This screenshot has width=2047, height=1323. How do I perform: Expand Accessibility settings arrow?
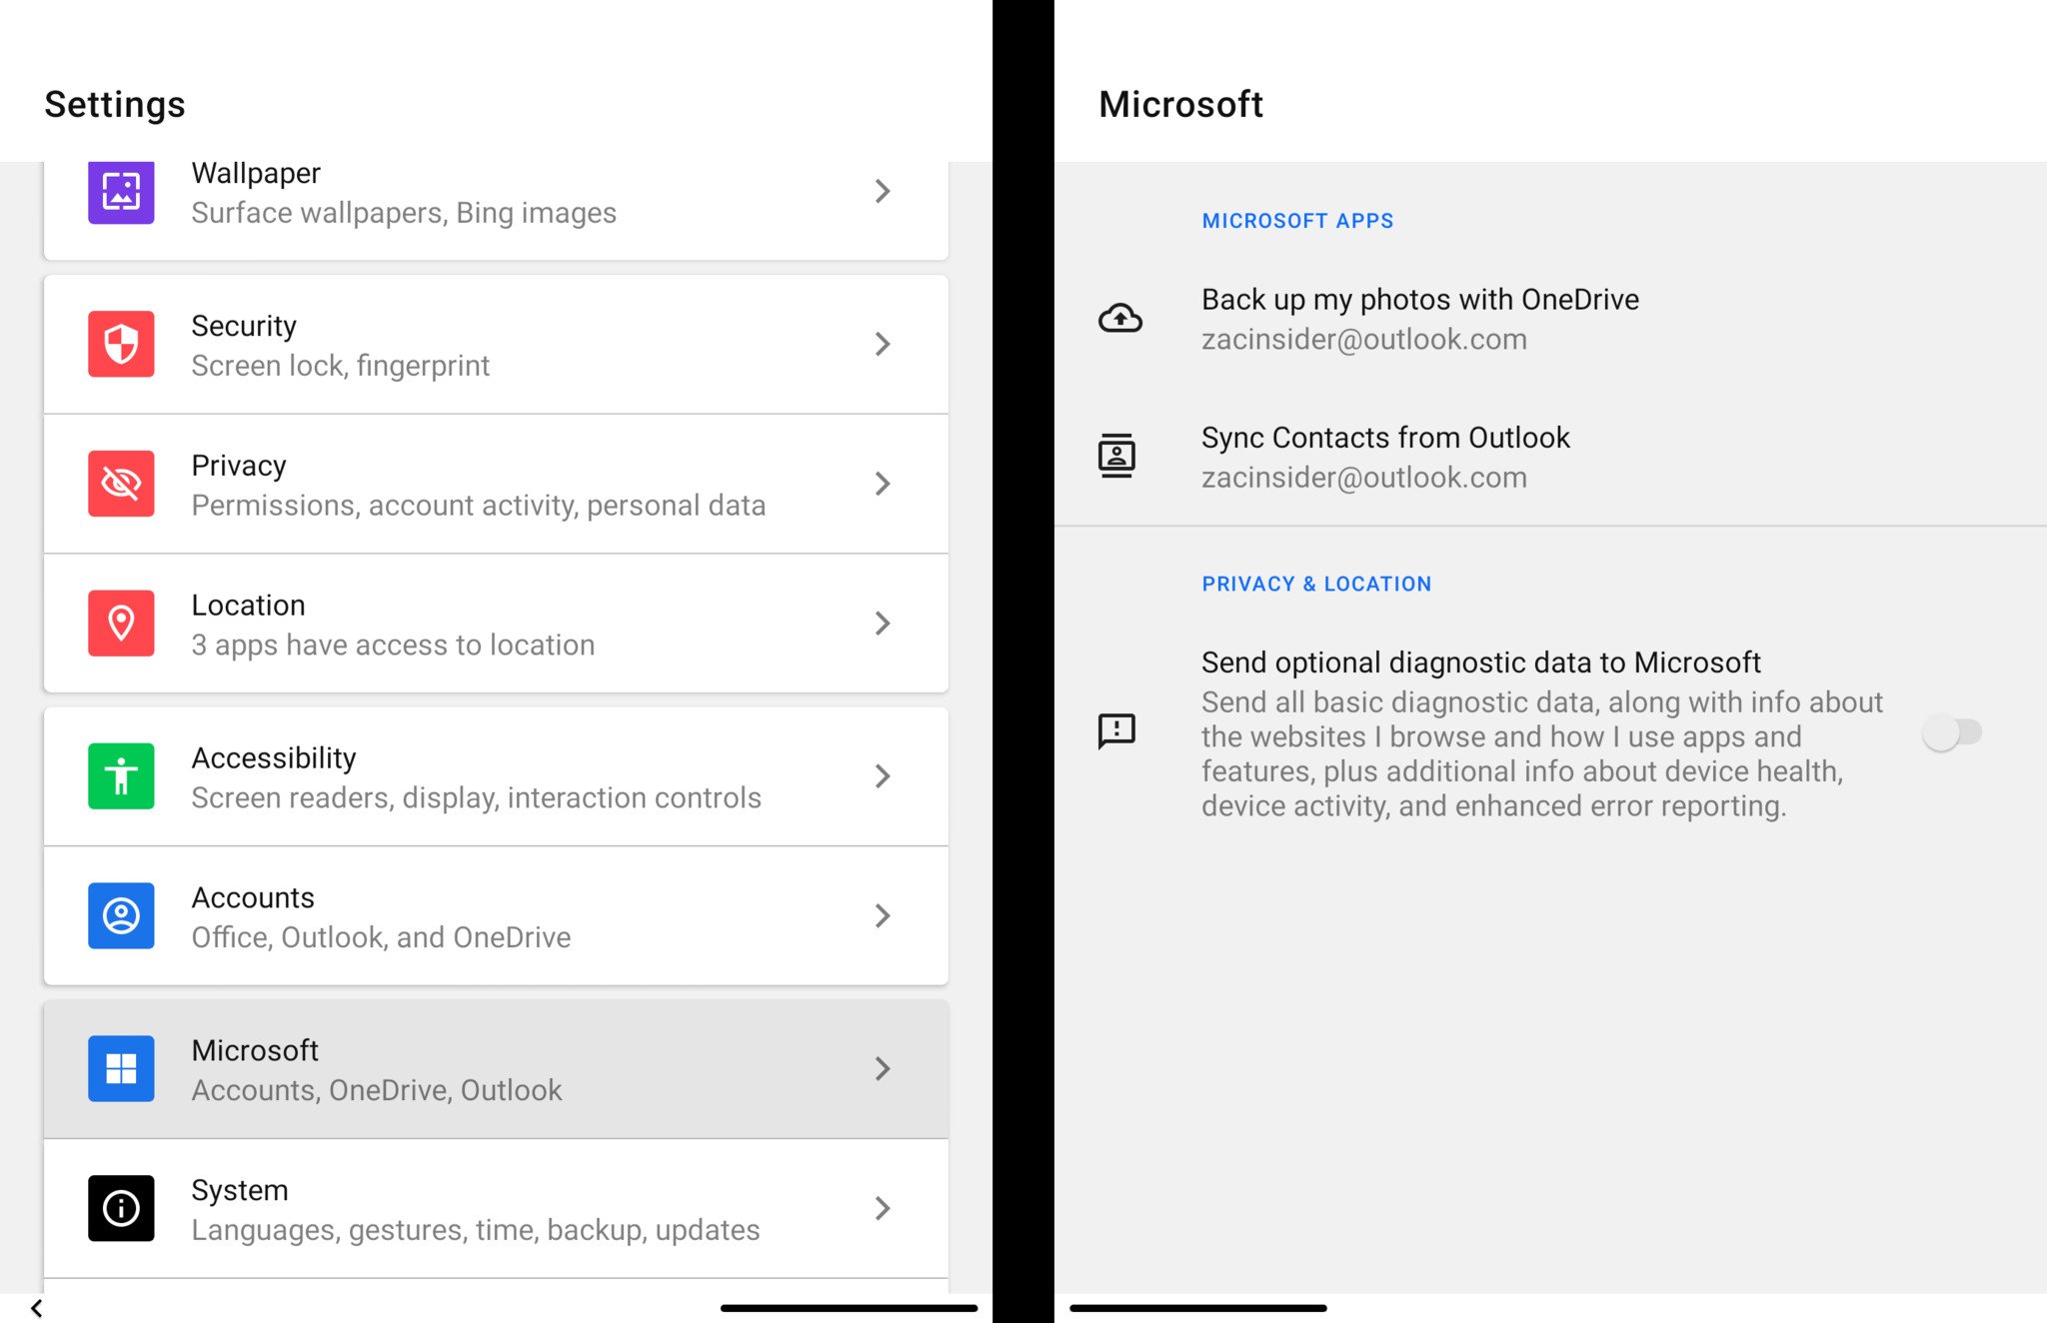tap(882, 775)
